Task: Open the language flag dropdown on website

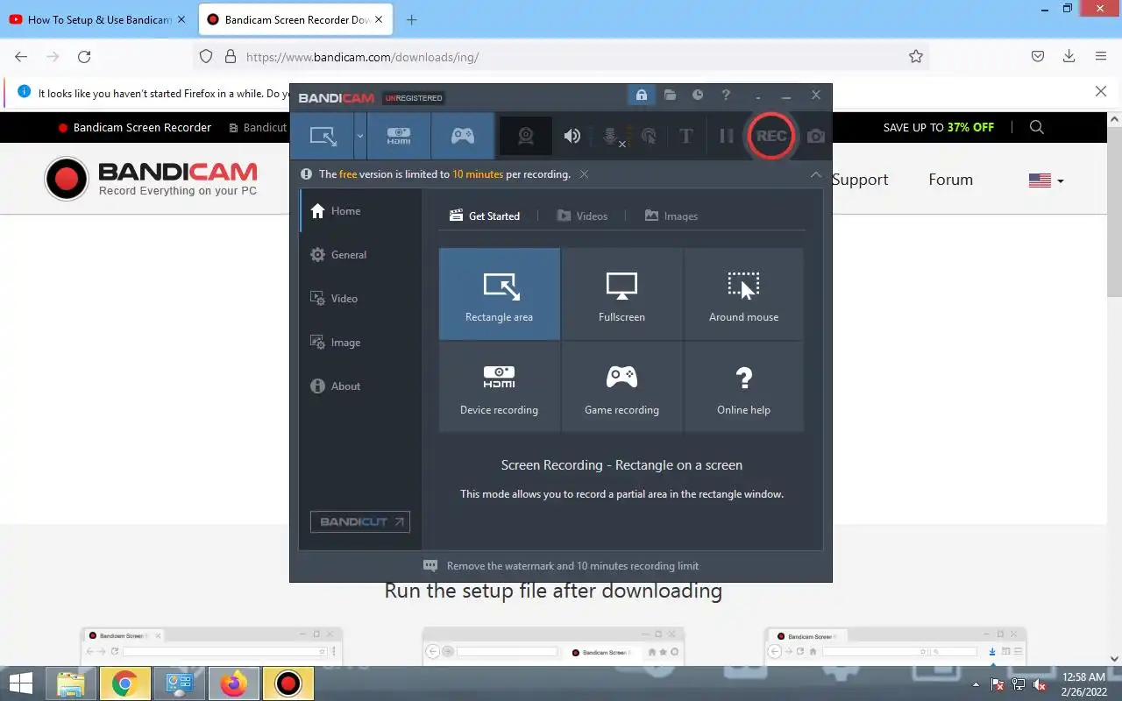Action: [x=1046, y=181]
